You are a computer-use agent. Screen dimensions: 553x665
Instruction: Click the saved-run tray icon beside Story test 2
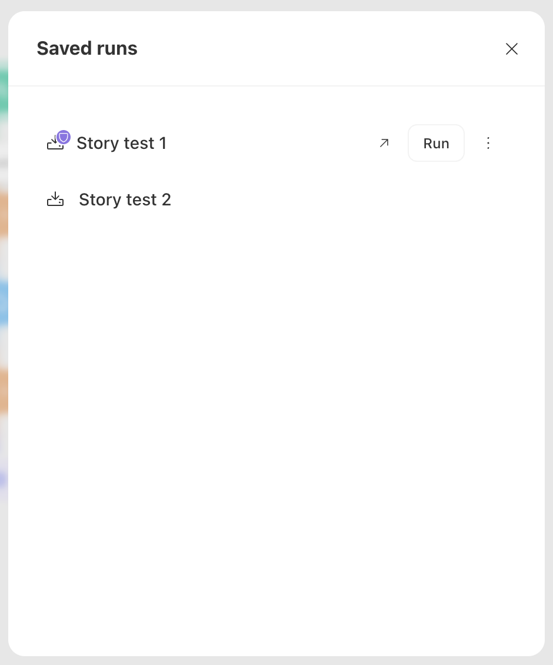tap(55, 199)
